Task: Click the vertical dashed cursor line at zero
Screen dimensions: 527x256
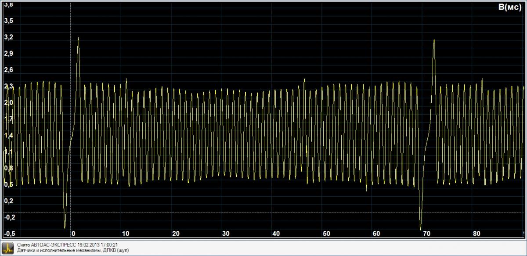Action: (x=71, y=110)
